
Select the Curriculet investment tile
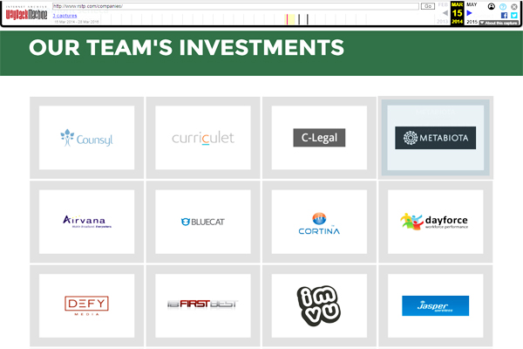(x=202, y=138)
